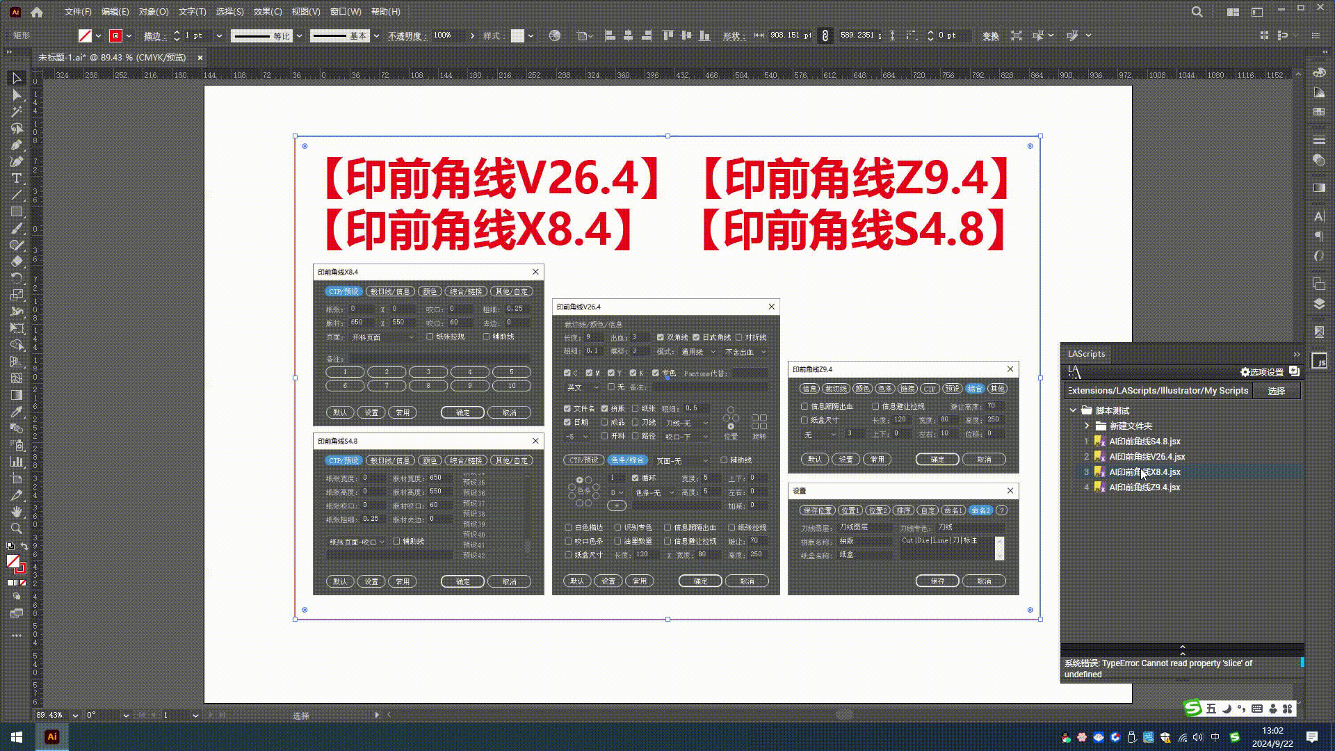Edit the shape width field 908.151 pt
This screenshot has height=751, width=1335.
point(790,35)
